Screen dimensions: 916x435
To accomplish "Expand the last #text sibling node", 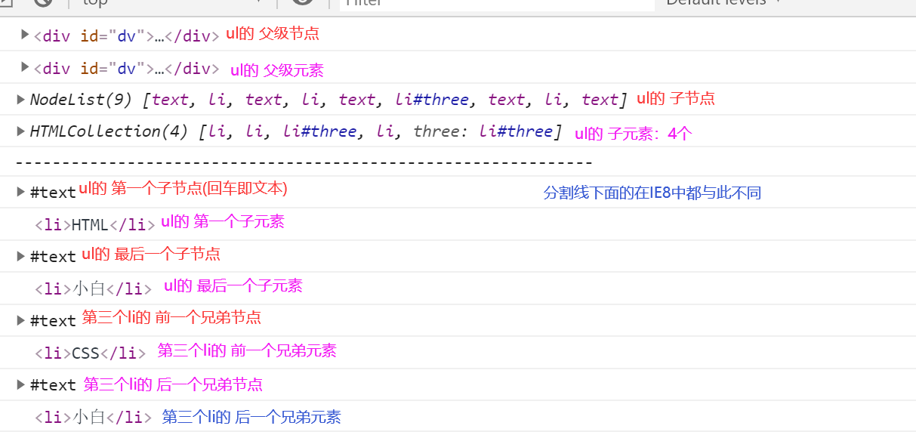I will point(20,384).
